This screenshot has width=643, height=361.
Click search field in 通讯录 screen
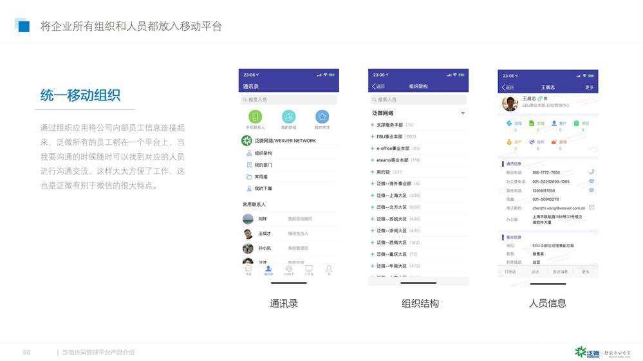click(x=289, y=100)
